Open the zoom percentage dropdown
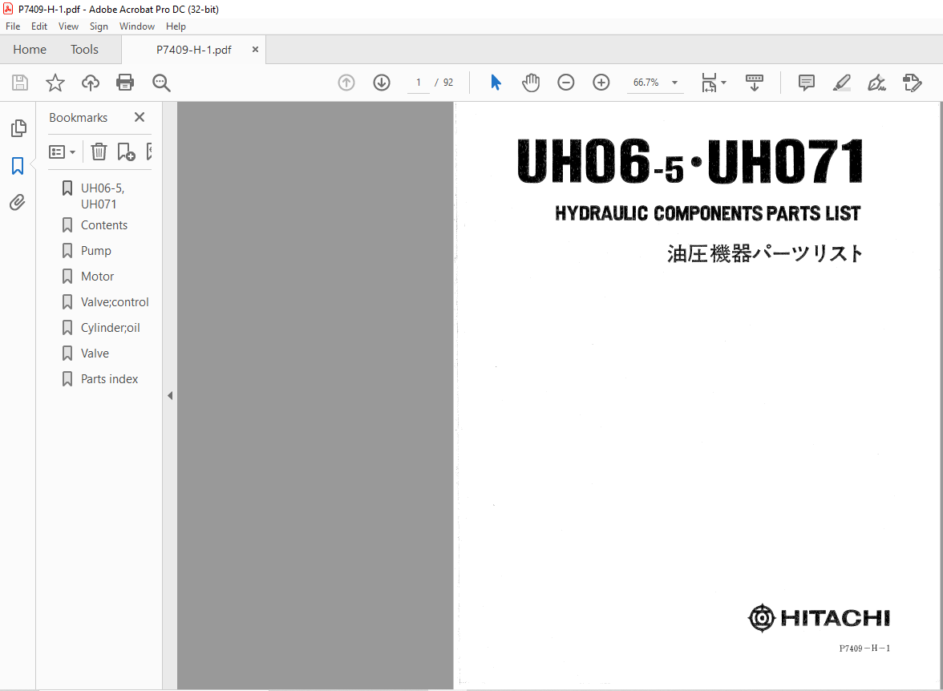 [x=675, y=83]
